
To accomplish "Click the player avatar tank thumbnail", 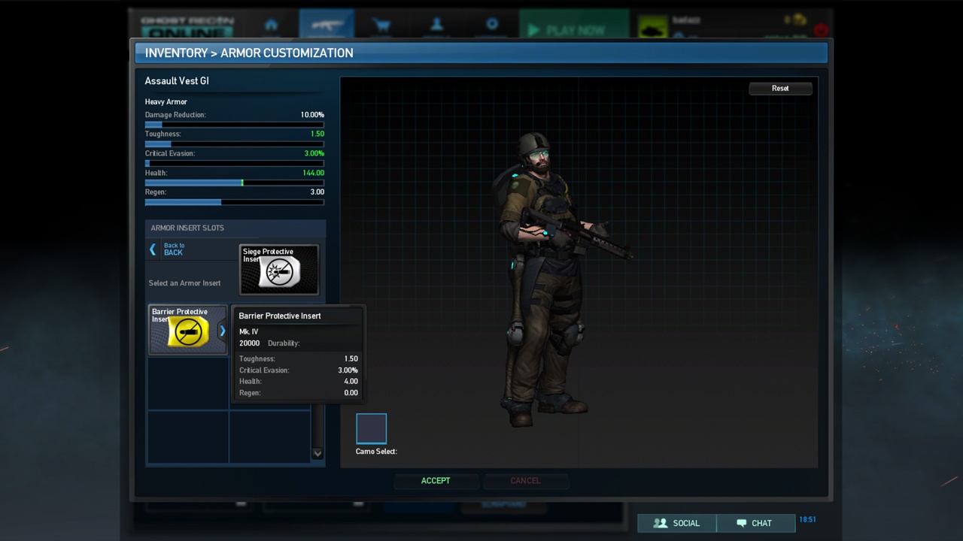I will coord(653,29).
